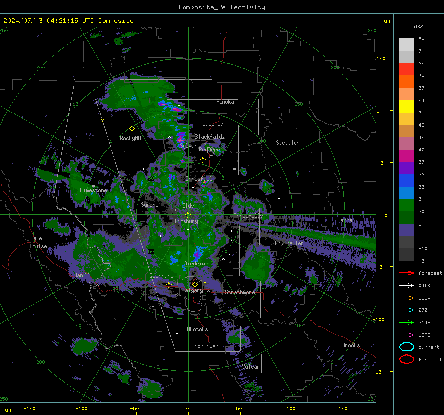Select the 'HighRiver' map label
Screen dimensions: 444x415
pos(204,346)
